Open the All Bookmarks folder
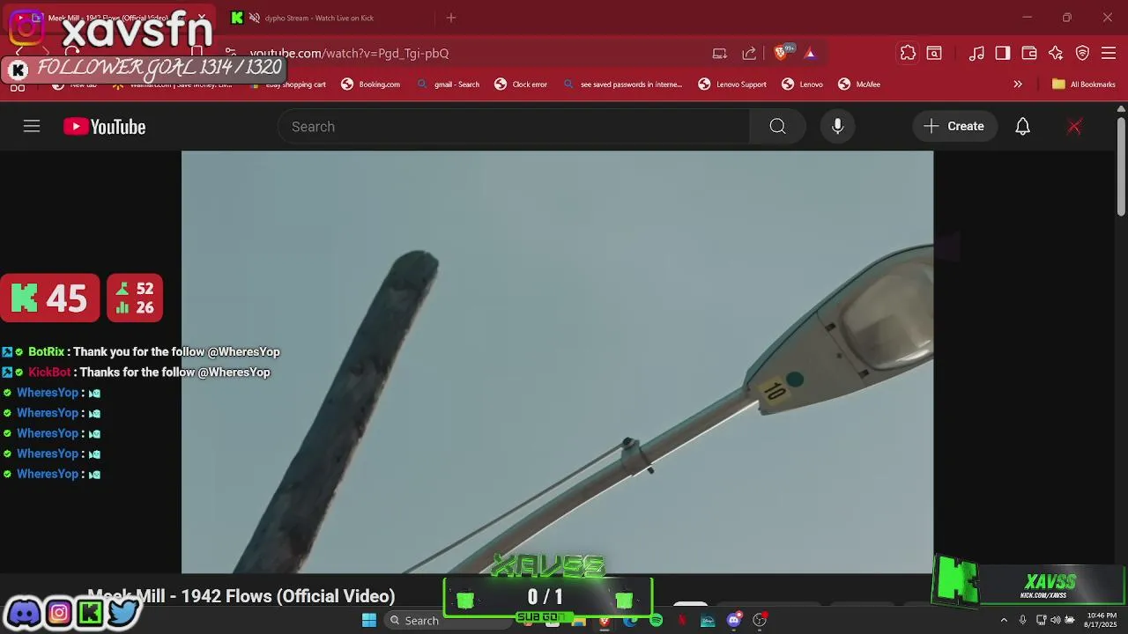Screen dimensions: 1128x634 (1083, 85)
